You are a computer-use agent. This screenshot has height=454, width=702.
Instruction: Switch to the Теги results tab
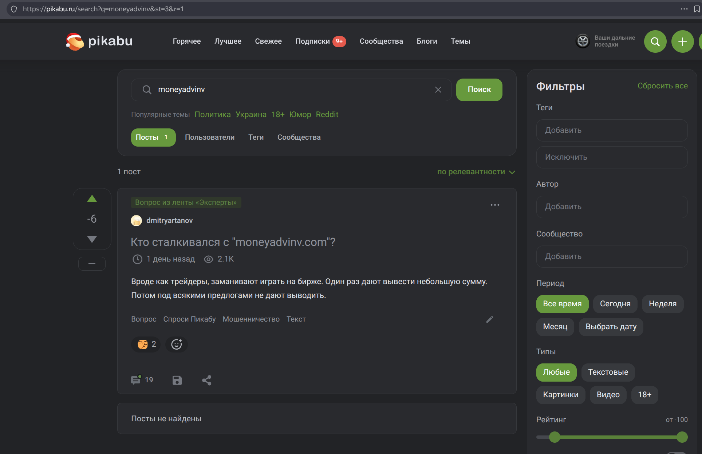pos(256,138)
